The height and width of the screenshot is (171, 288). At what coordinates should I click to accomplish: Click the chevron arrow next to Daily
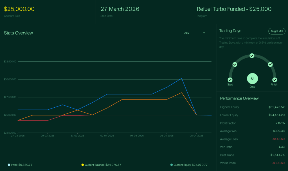204,33
